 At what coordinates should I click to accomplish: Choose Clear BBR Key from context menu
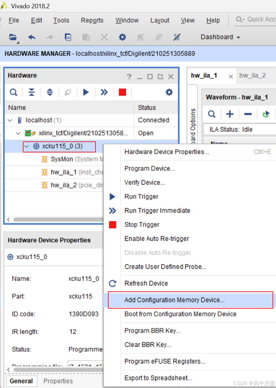(x=190, y=345)
